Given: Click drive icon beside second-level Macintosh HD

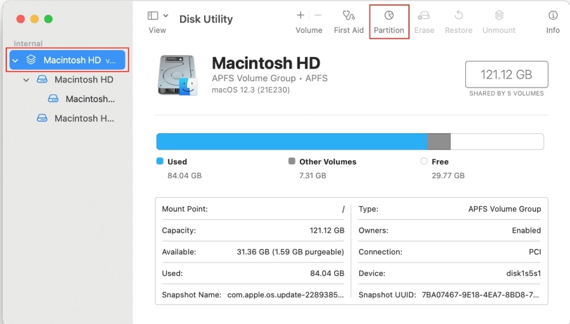Looking at the screenshot, I should (42, 79).
